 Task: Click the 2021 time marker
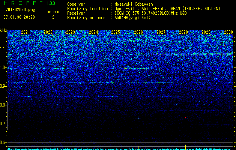[25, 32]
